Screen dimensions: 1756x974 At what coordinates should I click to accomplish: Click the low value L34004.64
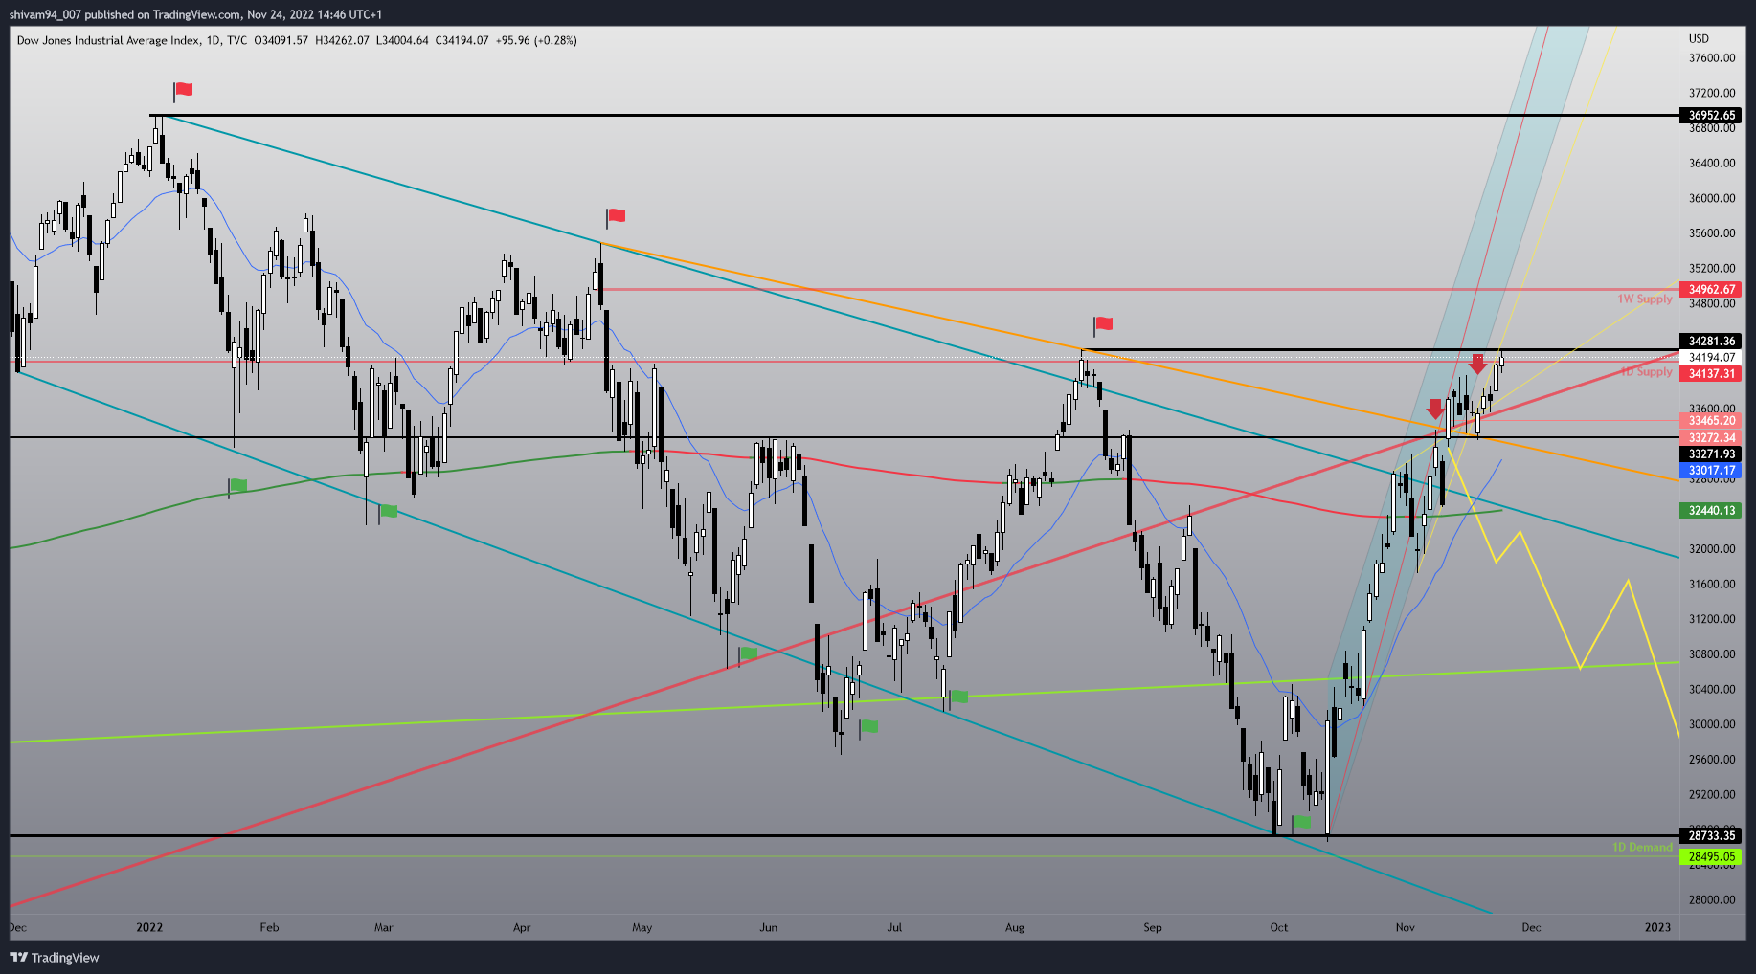coord(402,41)
